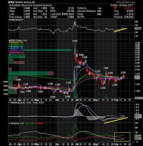The image size is (143, 146).
Task: Click the red down-triangle change indicator
Action: pos(115,8)
